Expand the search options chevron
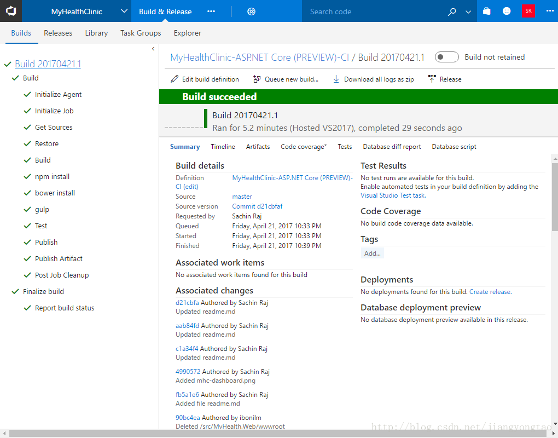The width and height of the screenshot is (558, 438). click(x=468, y=12)
